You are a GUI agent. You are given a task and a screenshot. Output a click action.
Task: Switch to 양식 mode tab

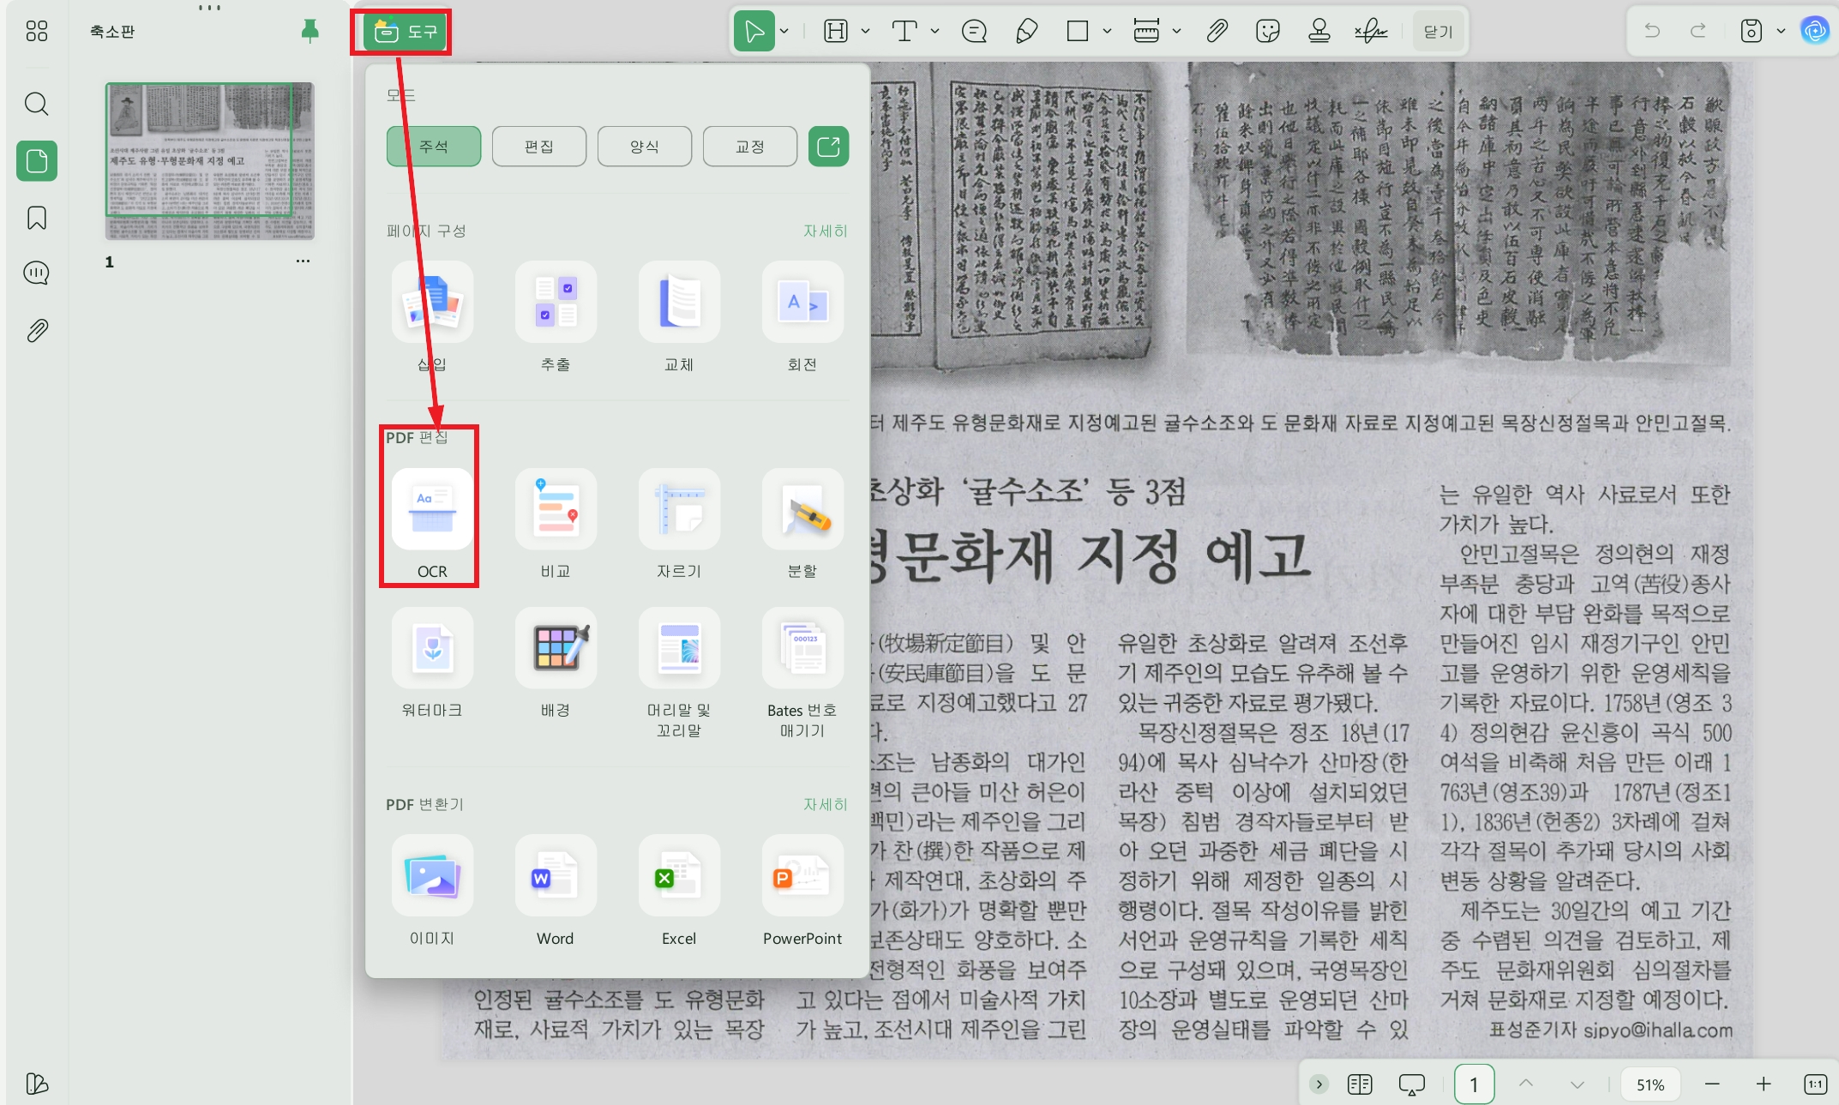[x=645, y=147]
